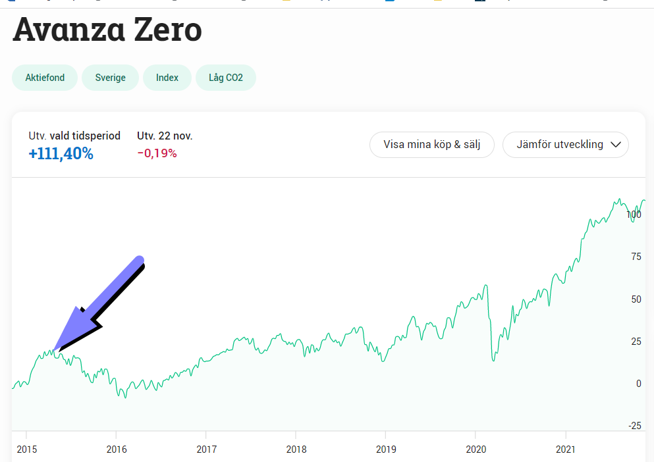Click the Avanza Zero fund title

tap(107, 30)
